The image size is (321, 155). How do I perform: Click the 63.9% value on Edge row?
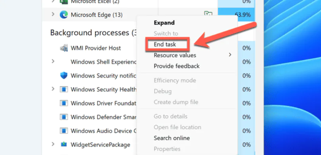(242, 15)
